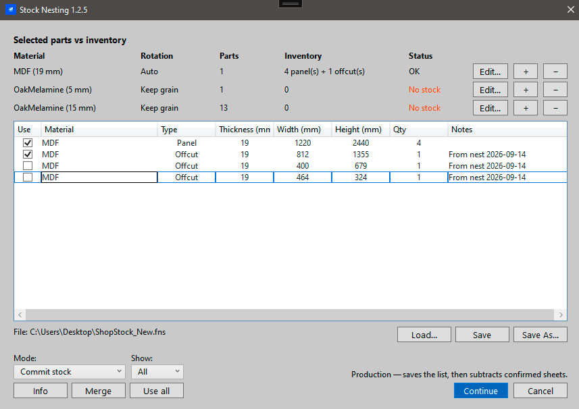Click the selected MDF material cell being edited
Viewport: 579px width, 409px height.
99,177
